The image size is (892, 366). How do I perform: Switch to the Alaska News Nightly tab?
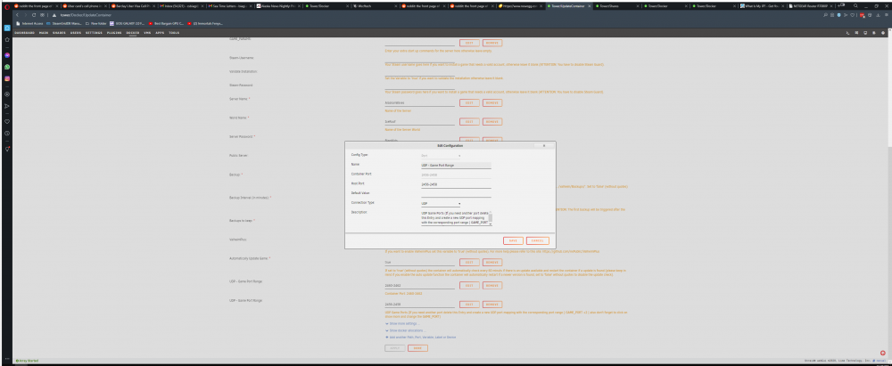pos(277,5)
